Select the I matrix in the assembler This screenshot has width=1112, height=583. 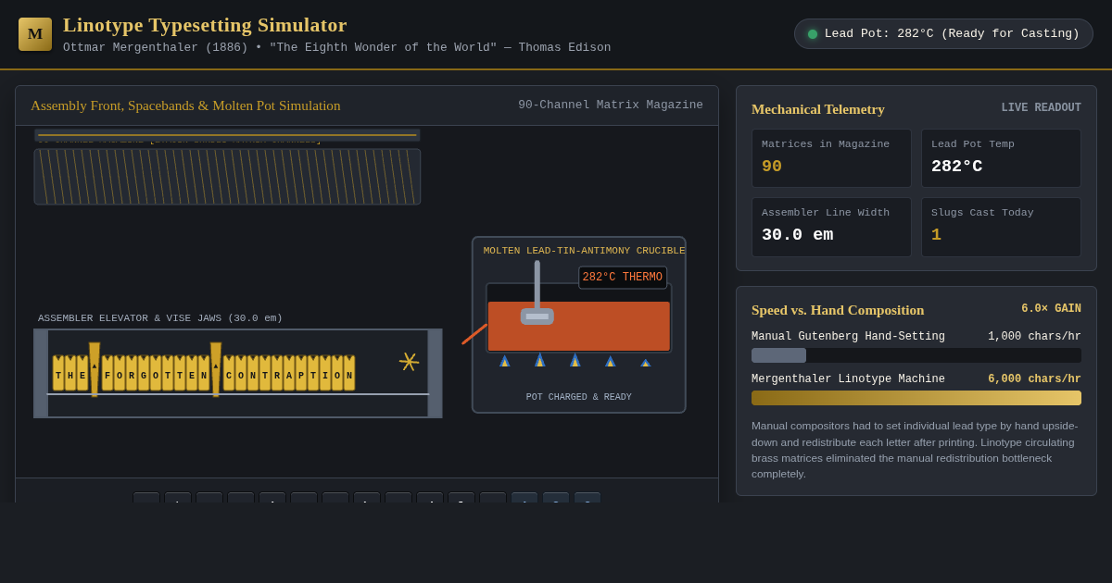(x=325, y=373)
